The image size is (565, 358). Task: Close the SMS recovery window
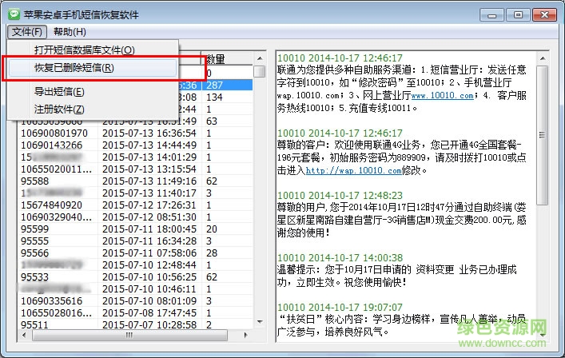tap(544, 15)
